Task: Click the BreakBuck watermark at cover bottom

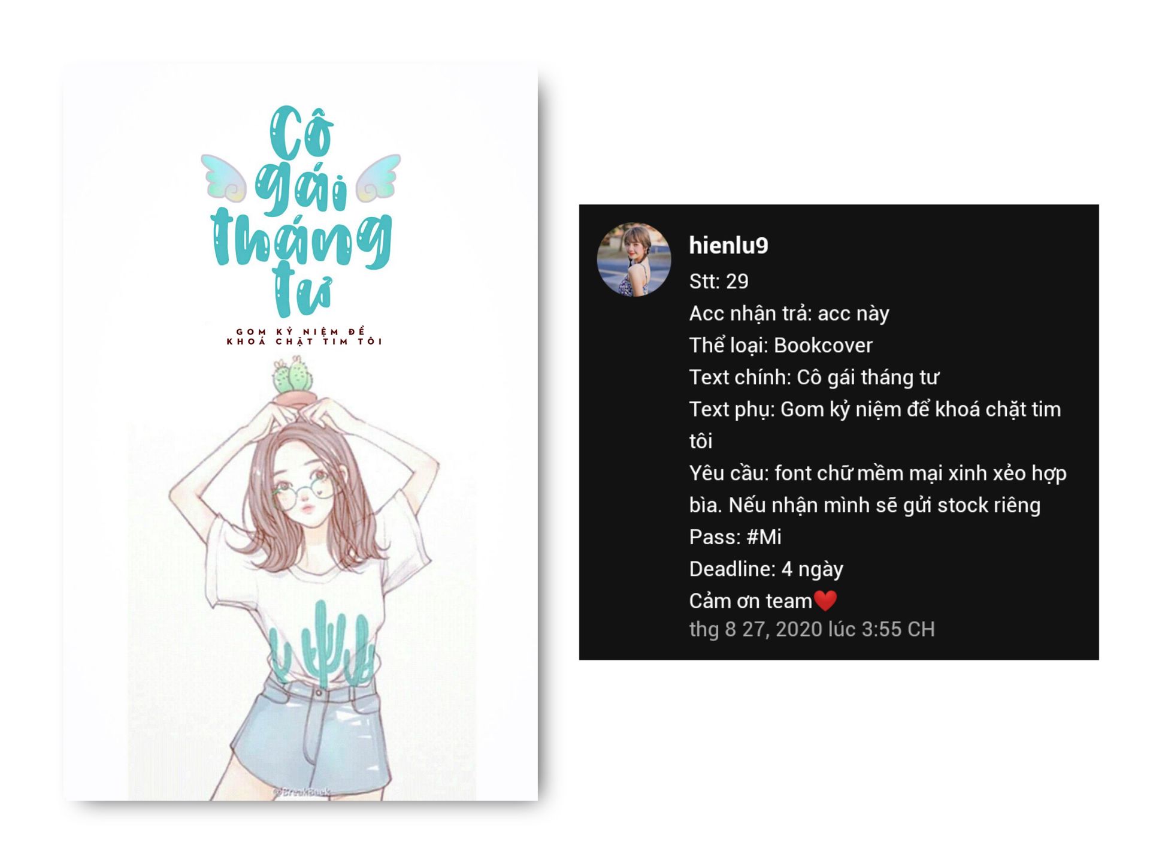Action: pos(301,792)
